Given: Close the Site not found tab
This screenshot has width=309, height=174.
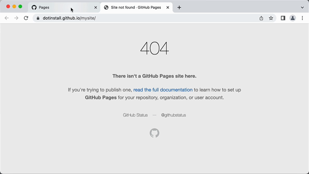Looking at the screenshot, I should click(x=168, y=8).
